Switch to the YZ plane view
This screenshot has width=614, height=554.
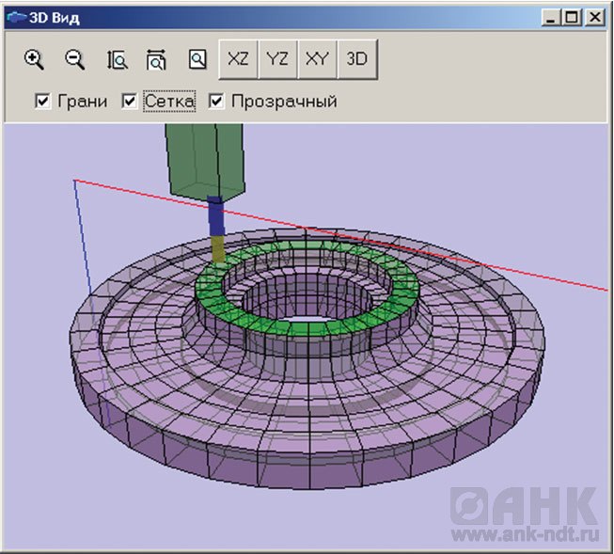pos(277,58)
